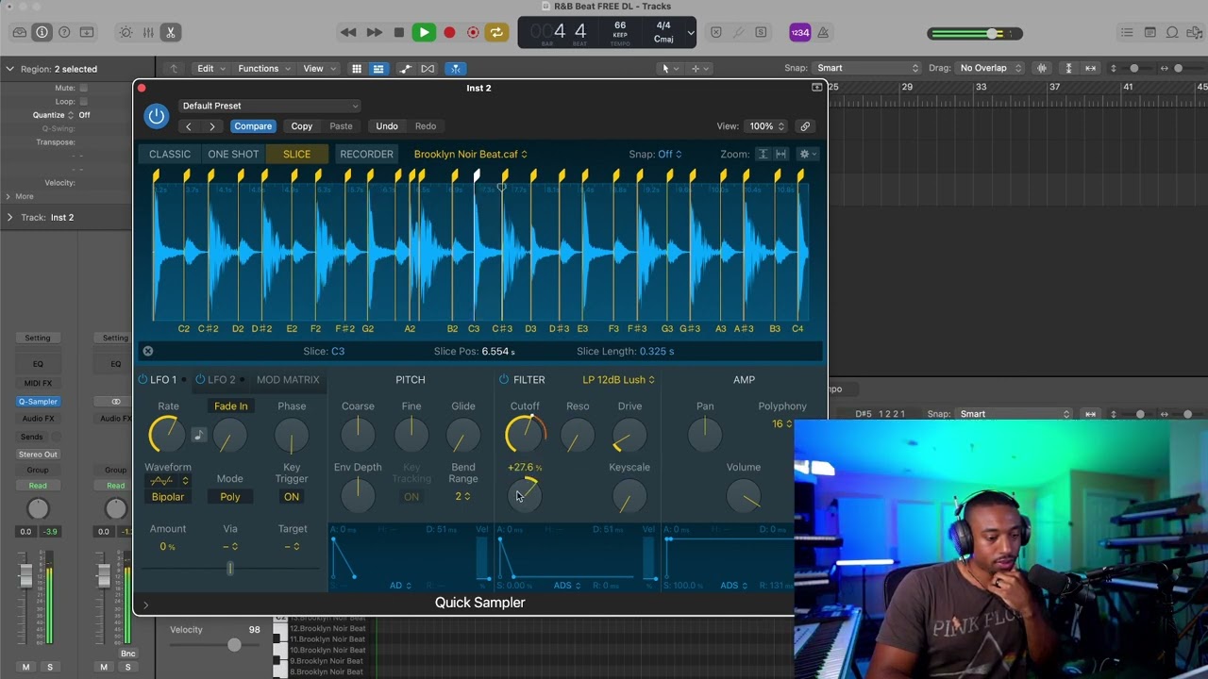Open the LFO Waveform selector dropdown
The width and height of the screenshot is (1208, 679).
pyautogui.click(x=169, y=481)
